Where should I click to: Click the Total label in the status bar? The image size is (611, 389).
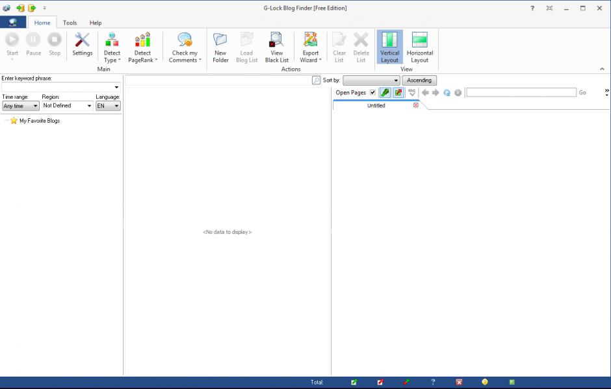tap(317, 383)
